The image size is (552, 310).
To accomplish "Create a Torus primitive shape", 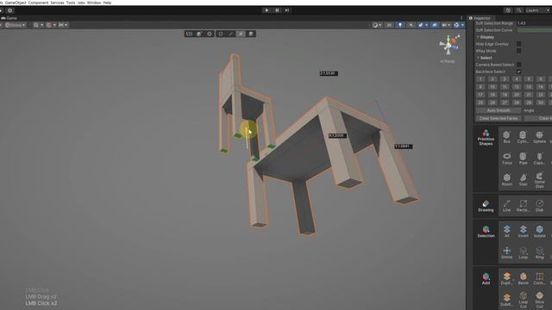I will click(506, 158).
